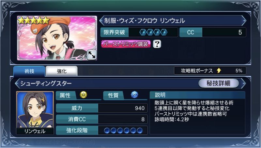This screenshot has height=148, width=261.
Task: Click the question mark help icon
Action: [157, 44]
